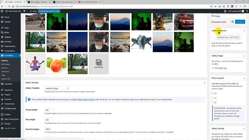The image size is (249, 140).
Task: Click the Movimento Vida site home icon
Action: click(7, 11)
